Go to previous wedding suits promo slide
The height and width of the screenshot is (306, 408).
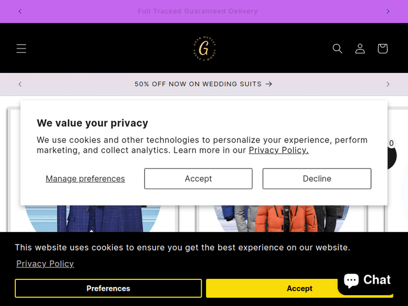pyautogui.click(x=20, y=84)
